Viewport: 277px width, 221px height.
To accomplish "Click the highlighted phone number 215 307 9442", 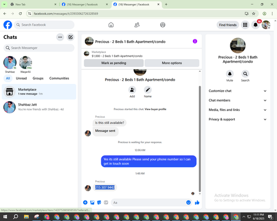I will (105, 187).
